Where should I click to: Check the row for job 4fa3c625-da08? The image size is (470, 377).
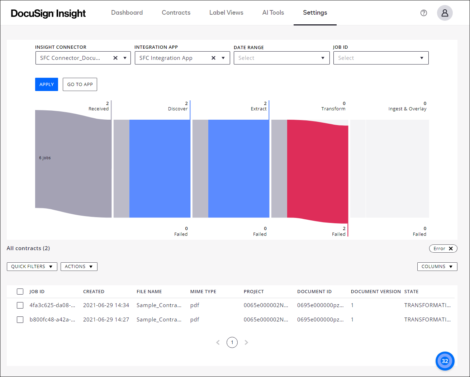pyautogui.click(x=20, y=305)
